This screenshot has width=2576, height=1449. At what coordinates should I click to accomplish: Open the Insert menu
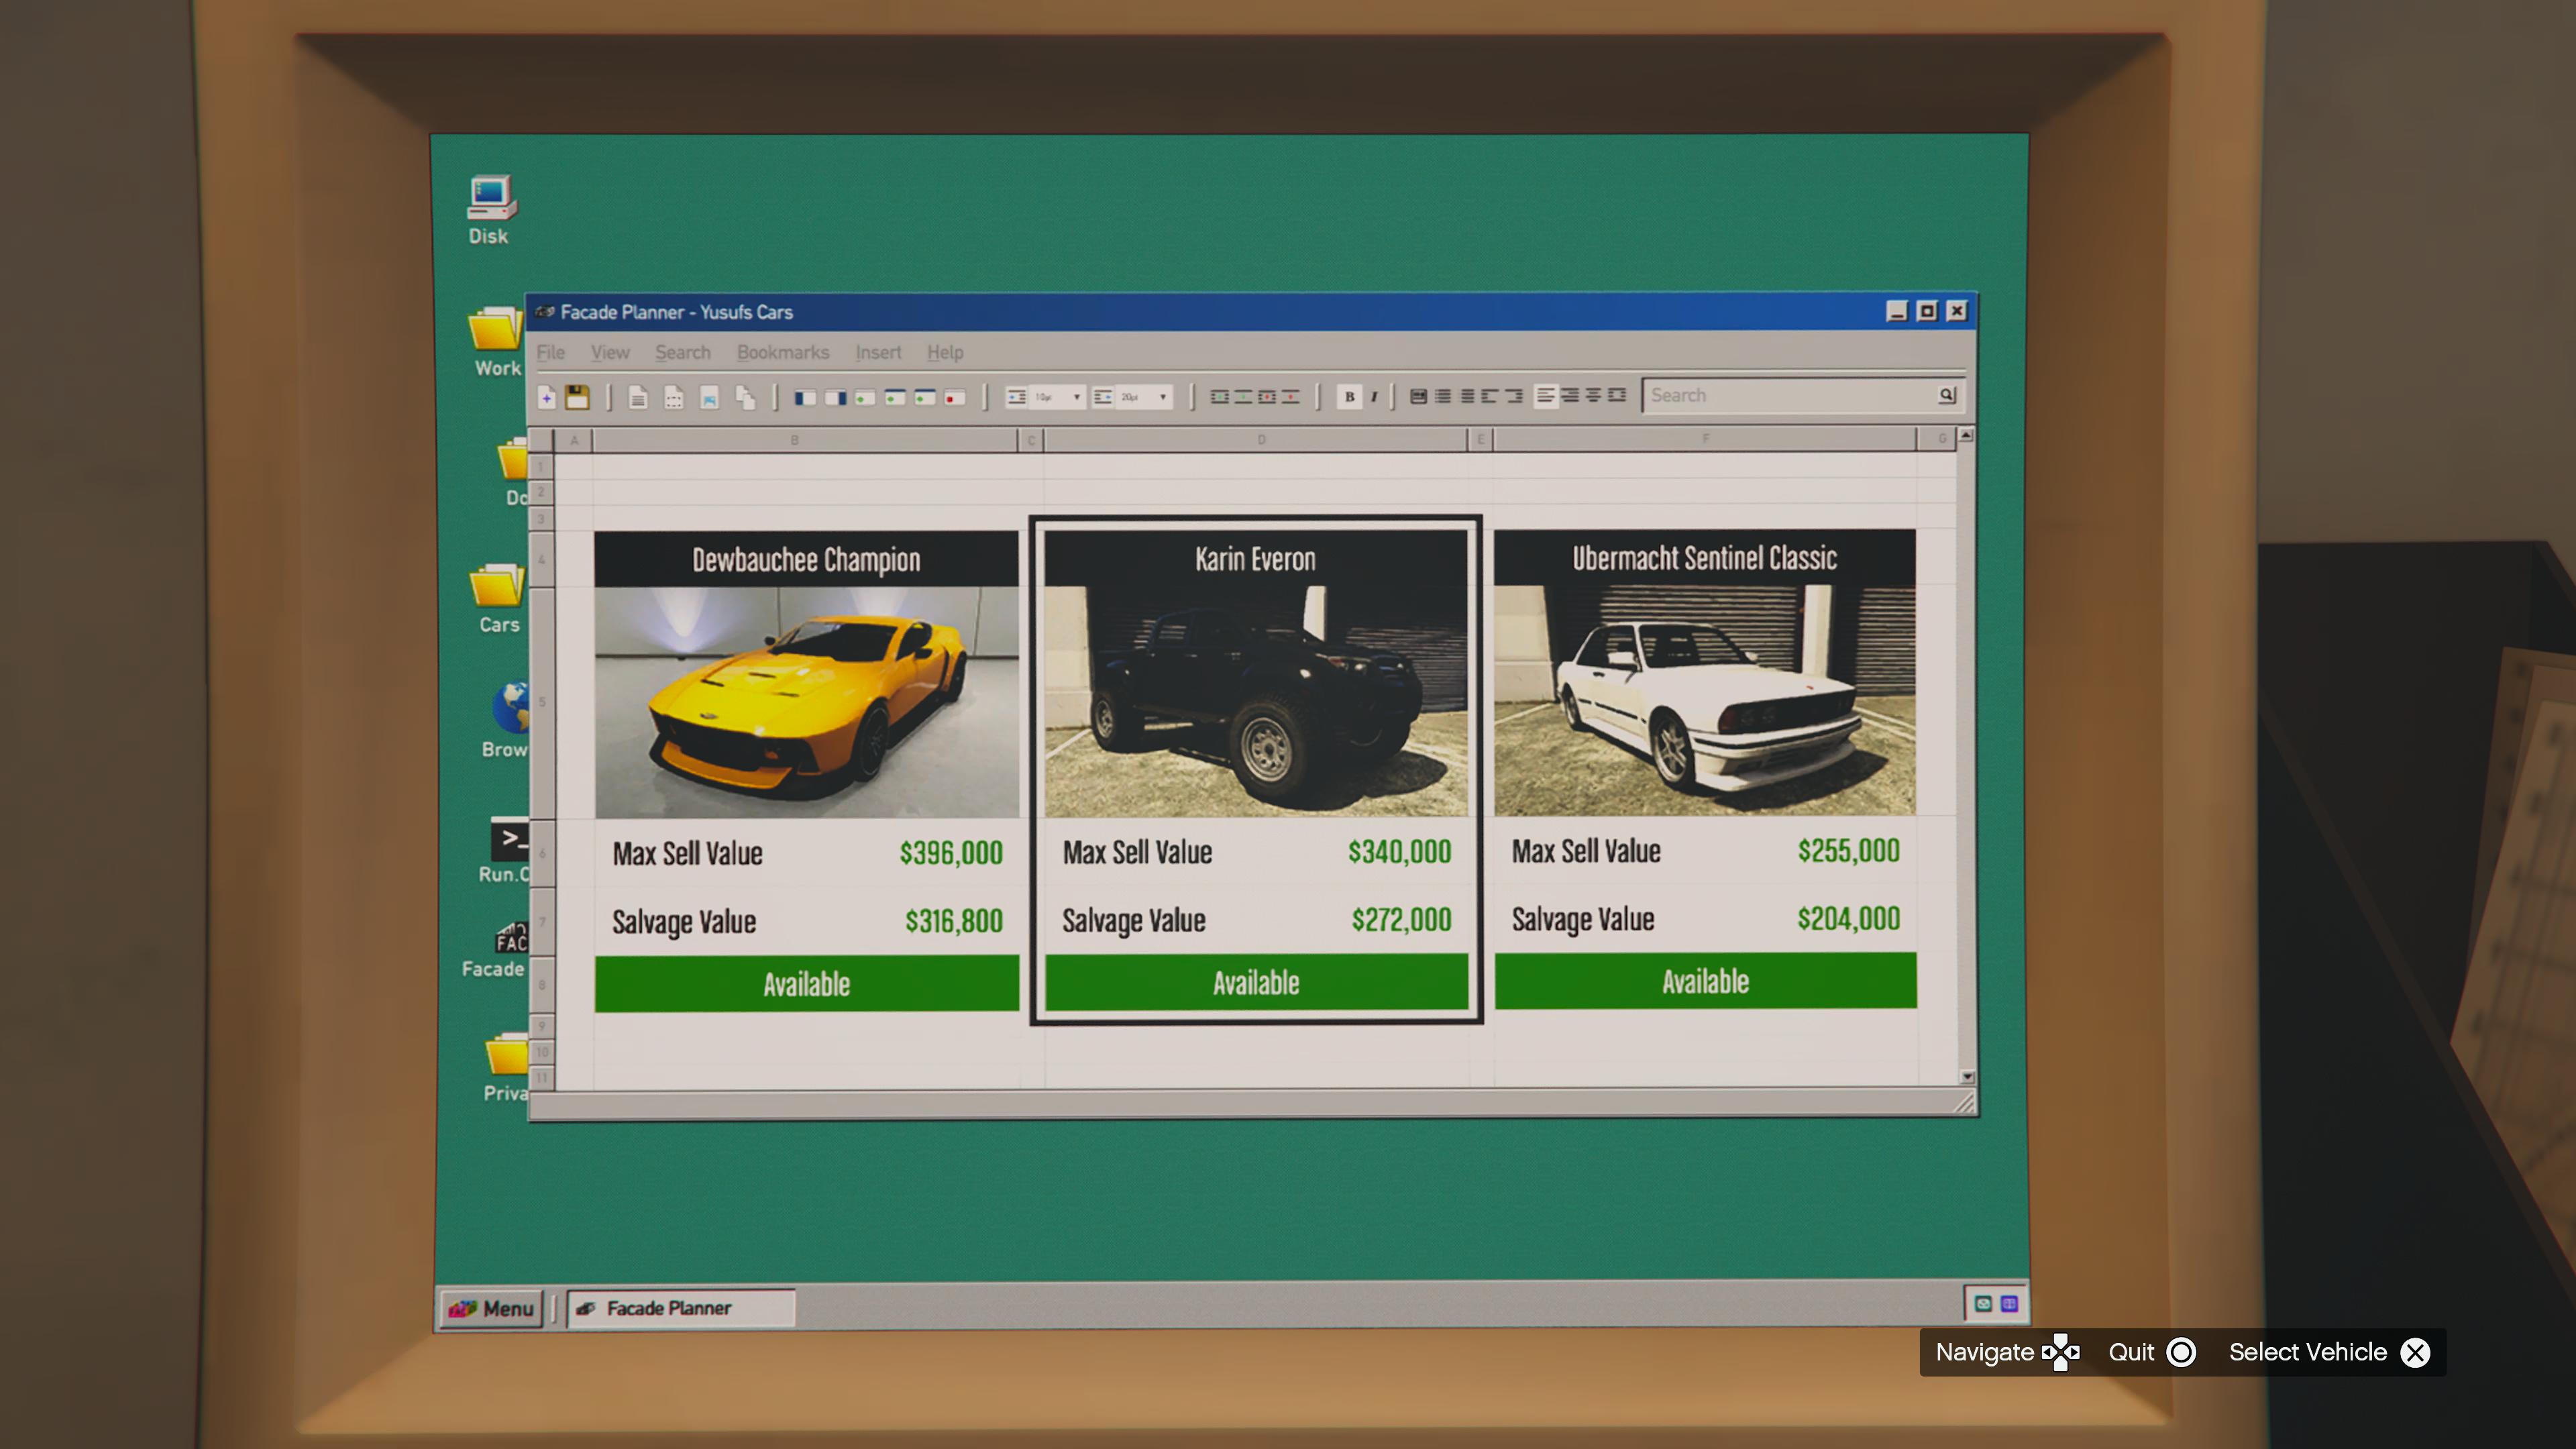(x=877, y=352)
